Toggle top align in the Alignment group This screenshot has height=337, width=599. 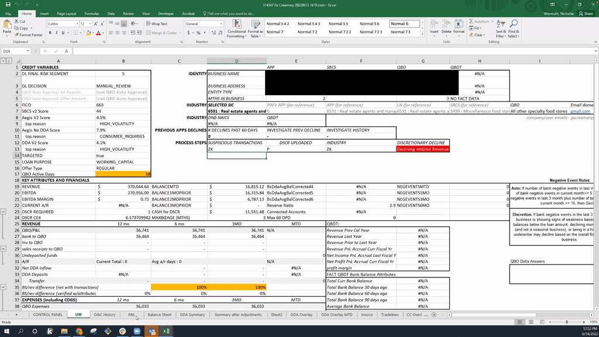click(111, 23)
